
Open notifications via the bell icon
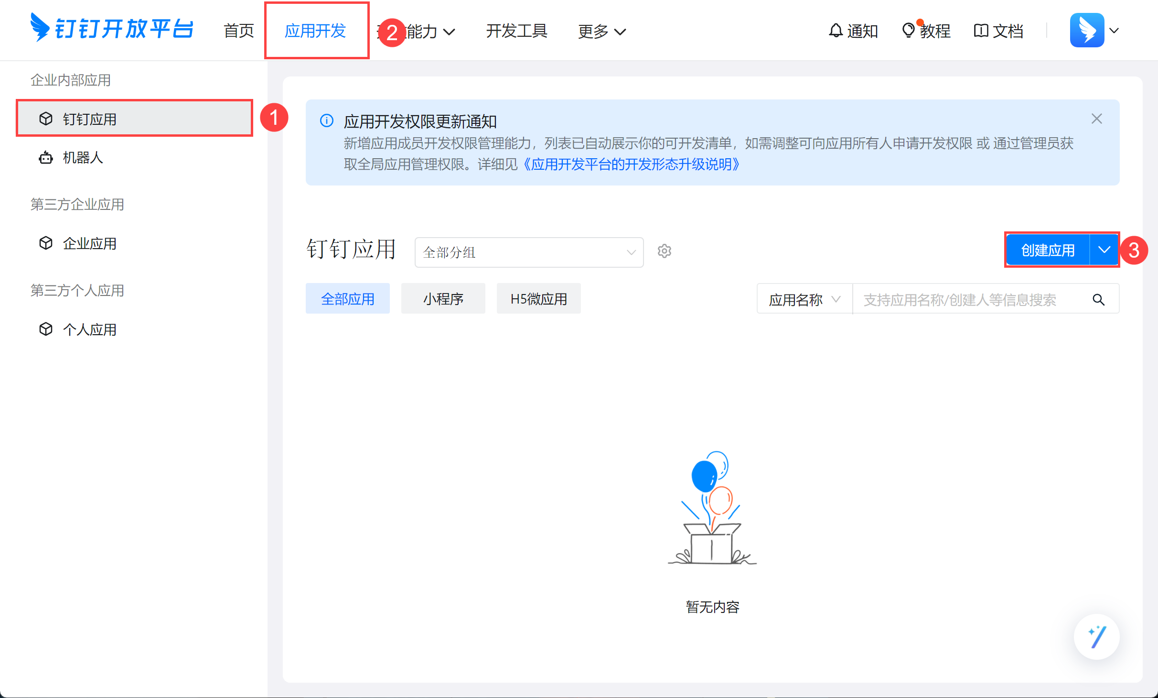pos(835,31)
